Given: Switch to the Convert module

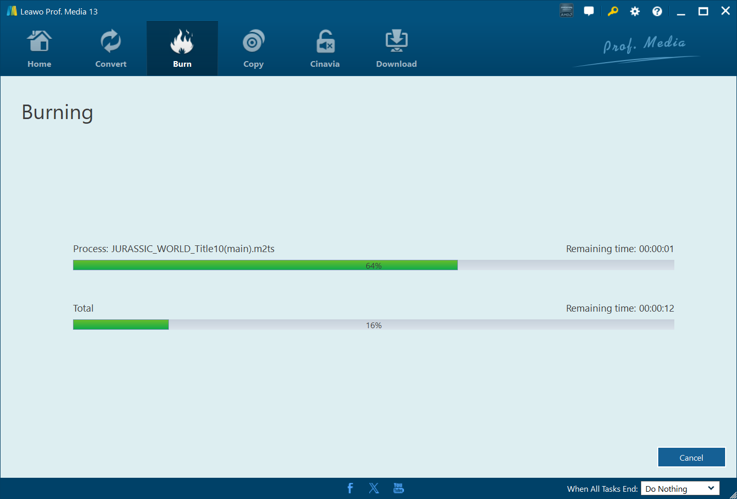Looking at the screenshot, I should (111, 49).
